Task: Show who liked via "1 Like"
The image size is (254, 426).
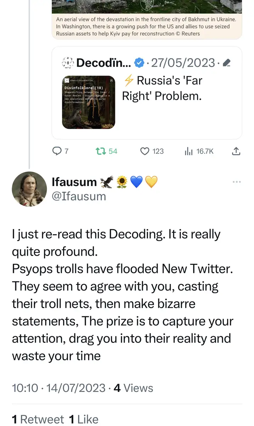Action: [x=84, y=419]
